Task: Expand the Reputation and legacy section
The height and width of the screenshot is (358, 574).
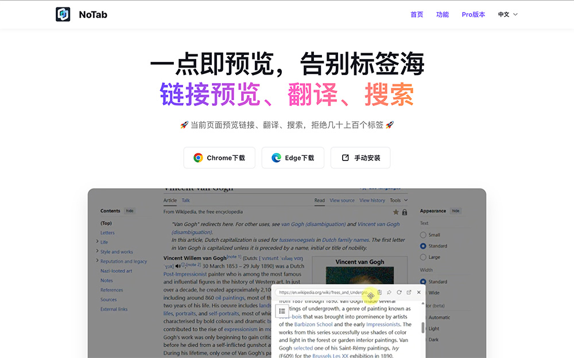Action: pos(97,261)
